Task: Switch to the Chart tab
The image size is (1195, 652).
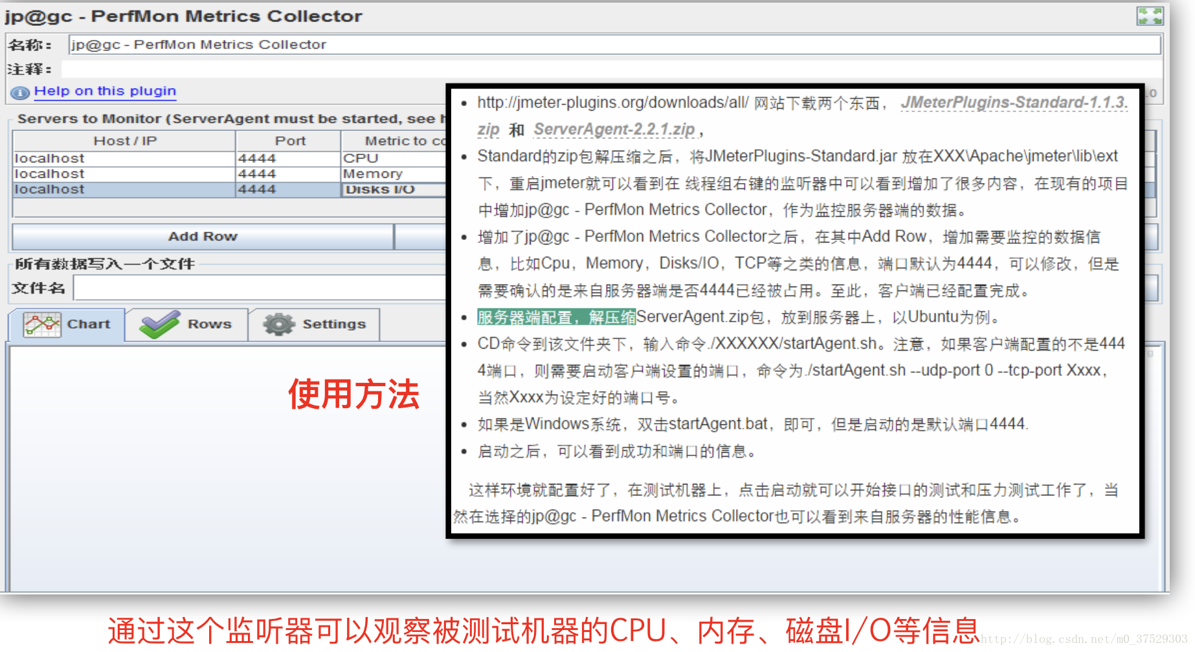Action: click(66, 324)
